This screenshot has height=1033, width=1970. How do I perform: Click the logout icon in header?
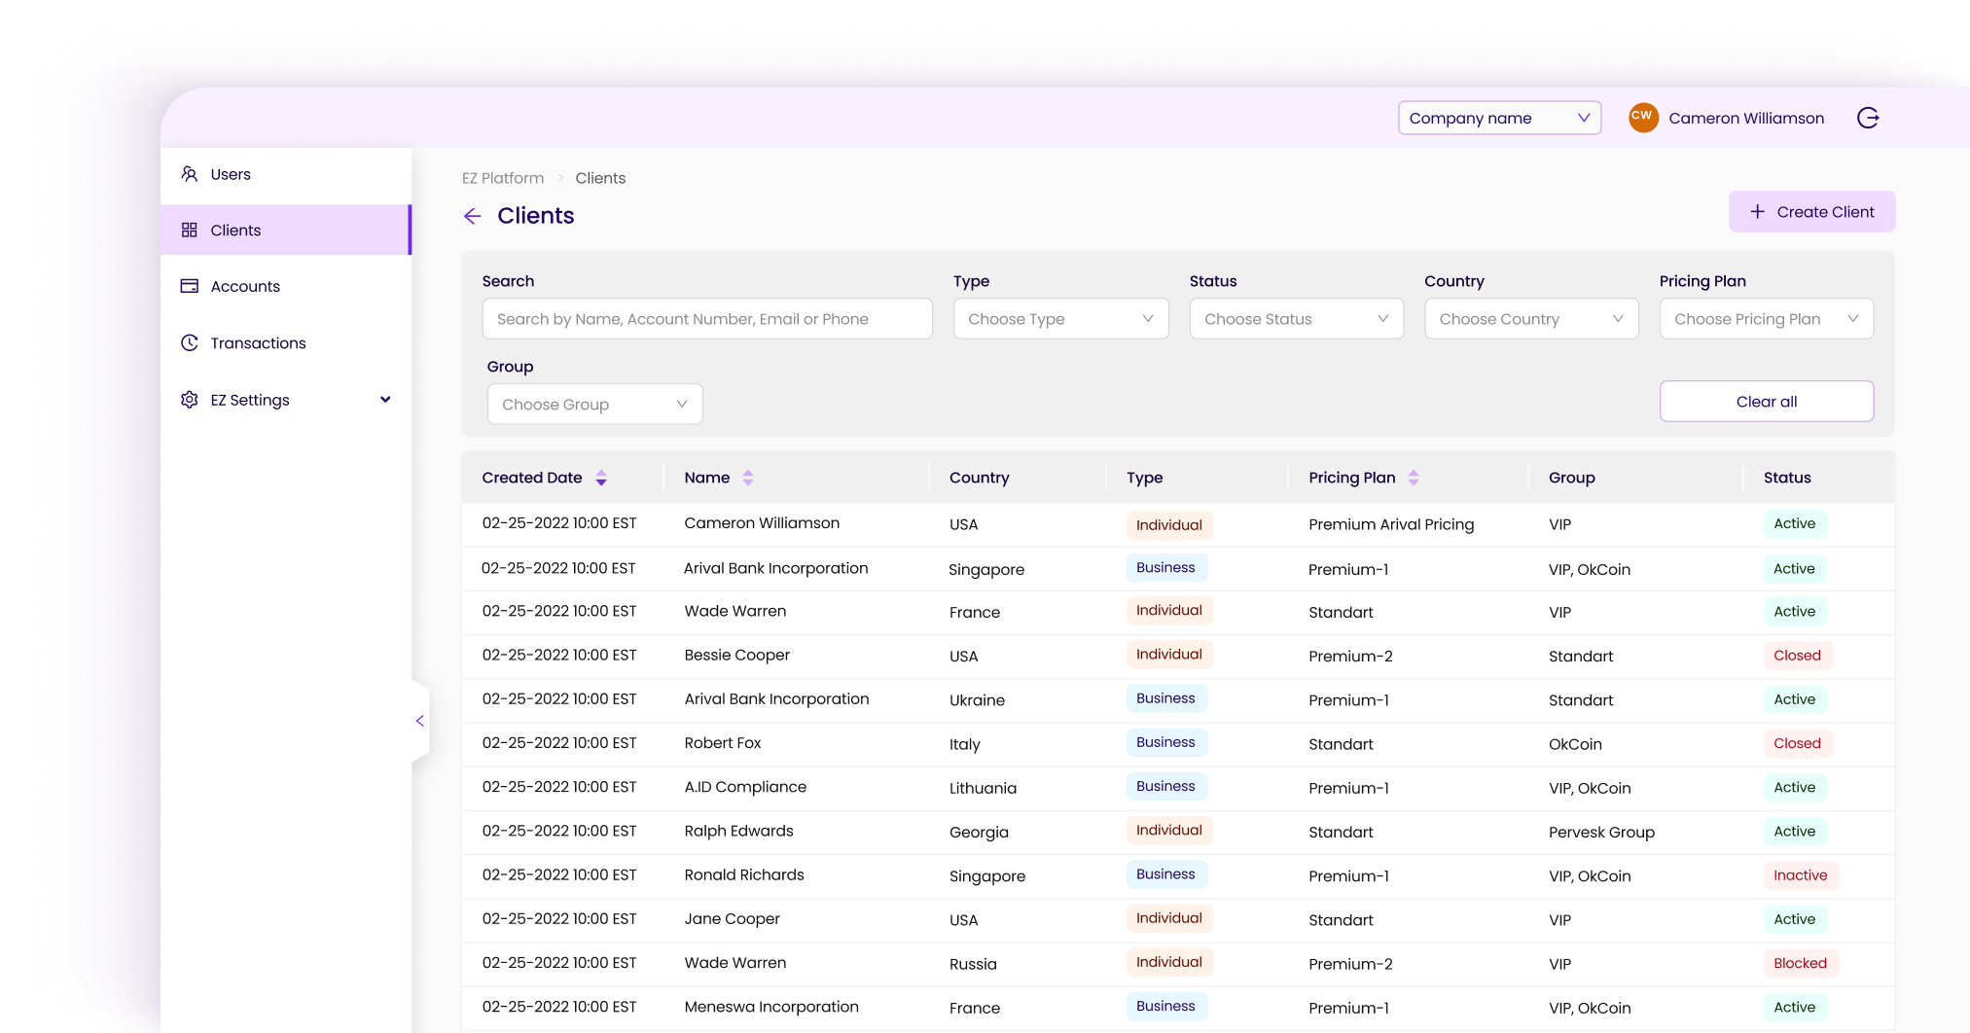click(1868, 118)
